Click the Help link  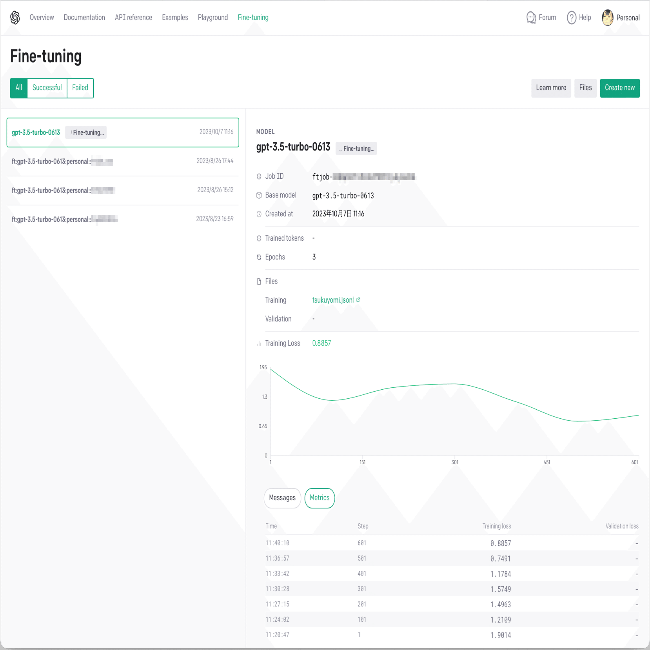coord(585,18)
